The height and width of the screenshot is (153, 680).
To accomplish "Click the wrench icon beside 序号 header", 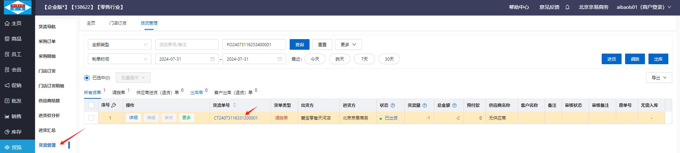I will [x=114, y=105].
